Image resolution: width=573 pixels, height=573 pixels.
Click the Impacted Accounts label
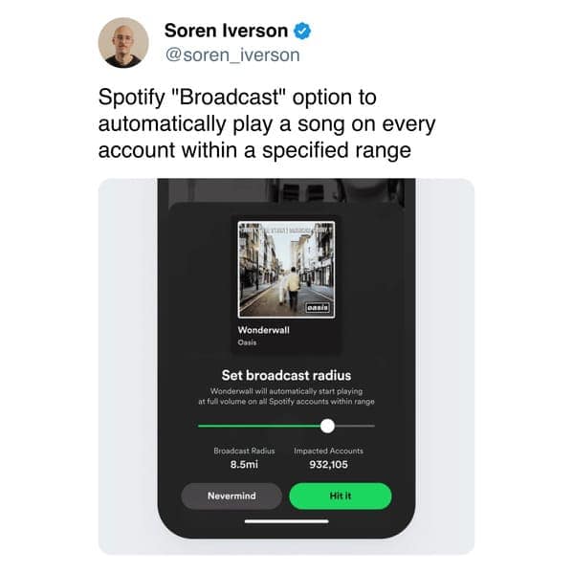[x=328, y=451]
